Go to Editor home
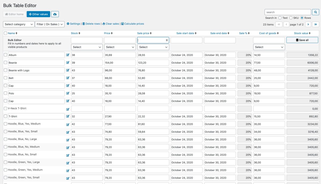The image size is (321, 184). pyautogui.click(x=14, y=14)
